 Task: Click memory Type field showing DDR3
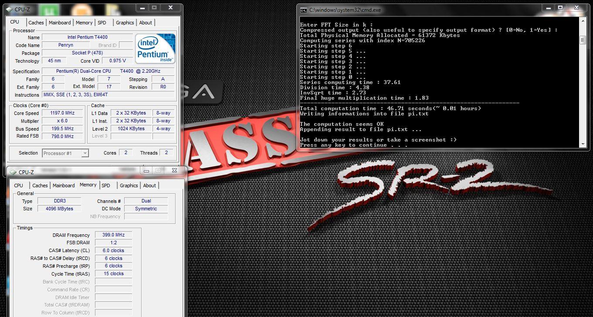tap(59, 201)
